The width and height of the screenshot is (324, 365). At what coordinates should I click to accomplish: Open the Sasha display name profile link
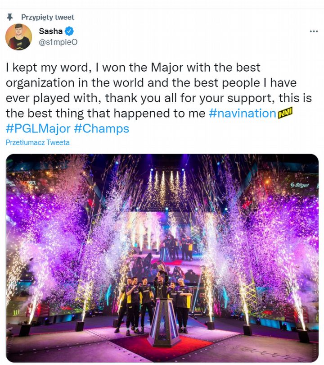click(x=50, y=31)
